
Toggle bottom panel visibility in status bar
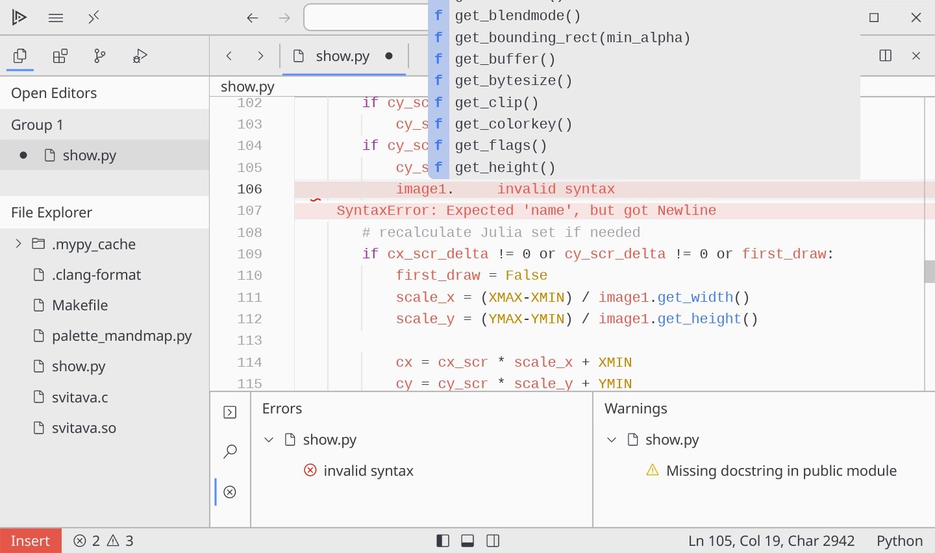[x=467, y=541]
